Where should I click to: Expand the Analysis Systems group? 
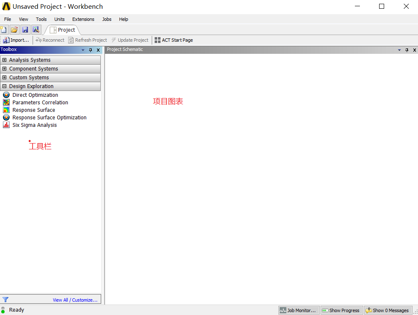(5, 60)
